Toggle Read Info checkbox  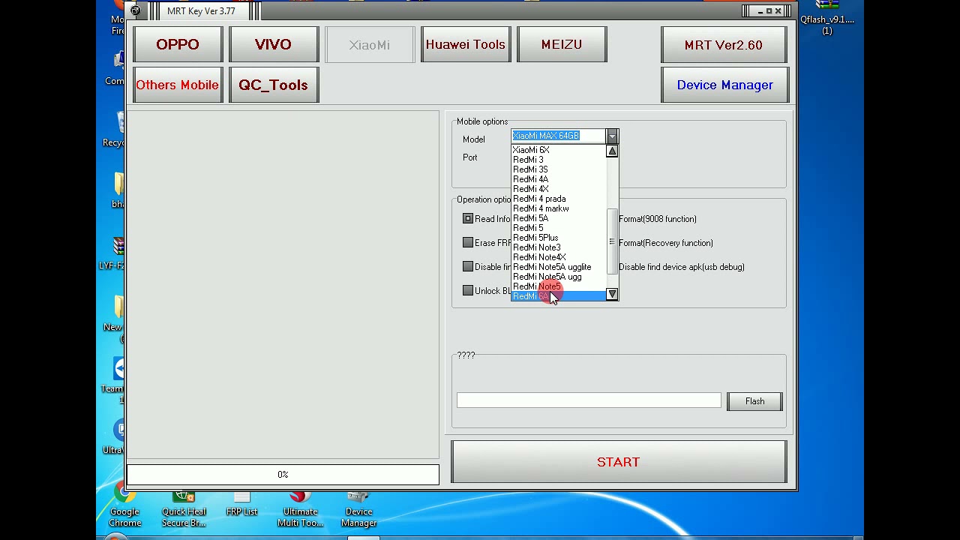(468, 219)
